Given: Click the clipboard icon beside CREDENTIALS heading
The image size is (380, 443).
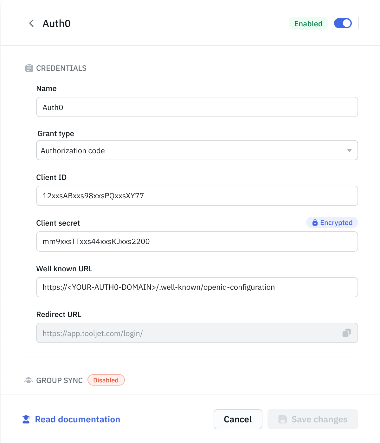Looking at the screenshot, I should [x=29, y=68].
